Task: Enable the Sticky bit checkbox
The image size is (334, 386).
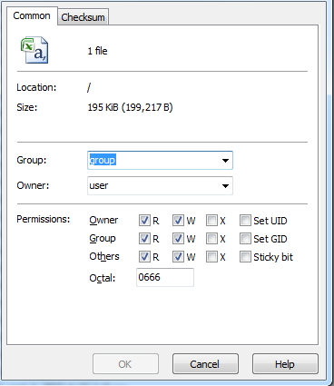Action: click(x=245, y=257)
